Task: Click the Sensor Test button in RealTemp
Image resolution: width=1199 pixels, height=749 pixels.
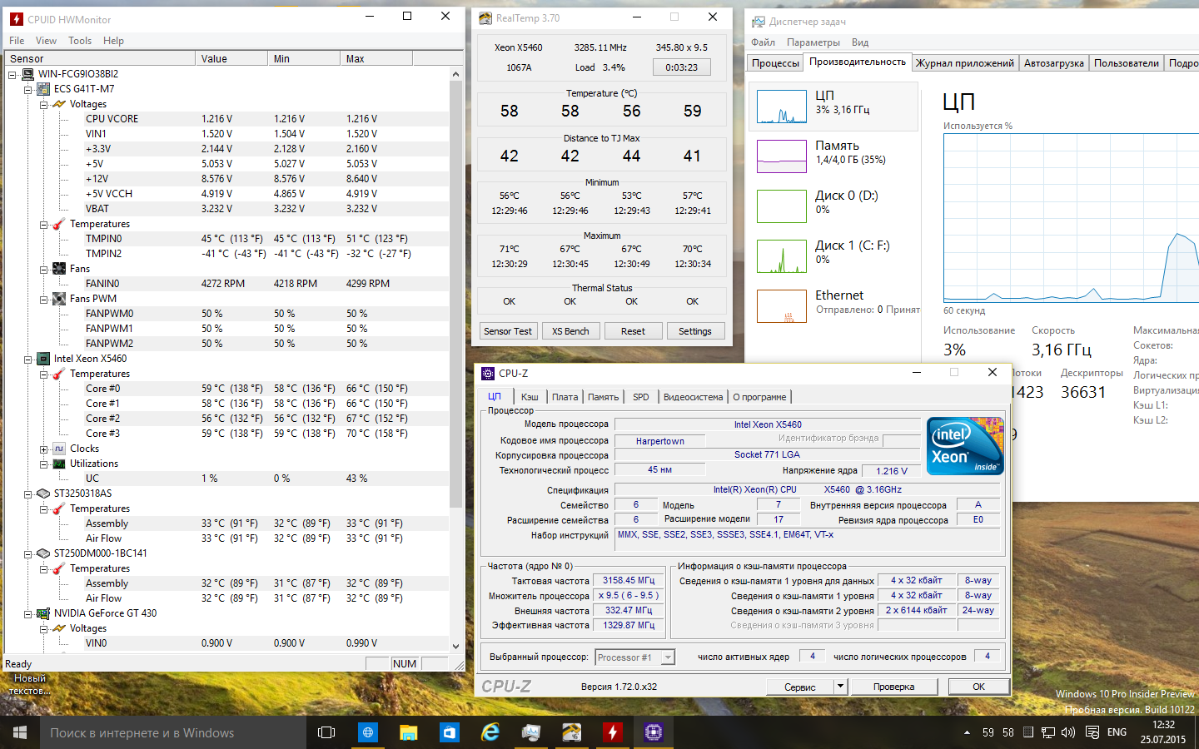Action: coord(508,331)
